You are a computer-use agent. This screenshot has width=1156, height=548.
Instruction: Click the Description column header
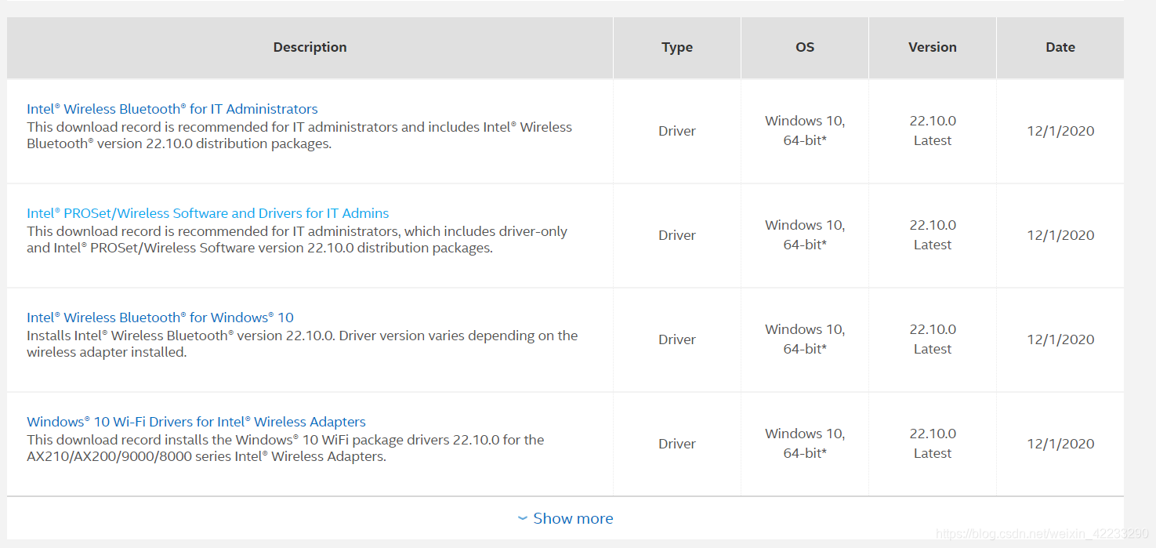(x=310, y=47)
